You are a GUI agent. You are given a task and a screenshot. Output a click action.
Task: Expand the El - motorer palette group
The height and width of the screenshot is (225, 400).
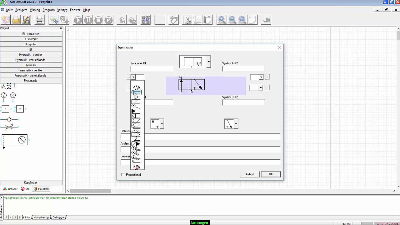coord(31,39)
